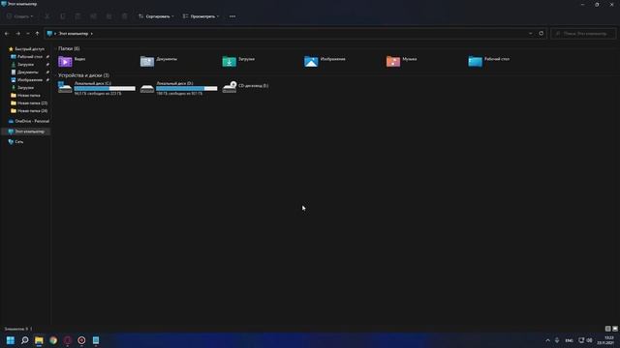Select pinned Рабочий стол in navigation pane
The width and height of the screenshot is (620, 348).
pos(30,57)
